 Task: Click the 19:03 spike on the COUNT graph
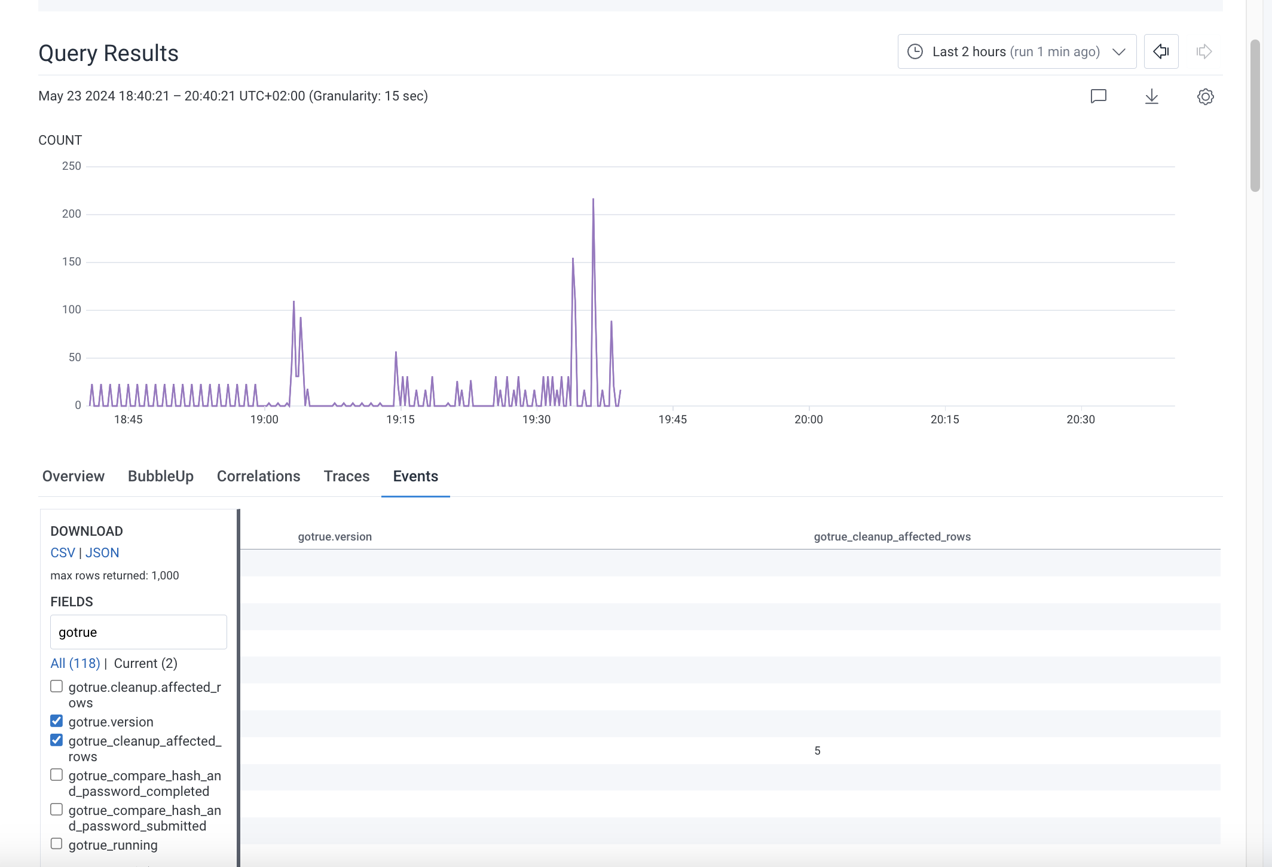pyautogui.click(x=293, y=303)
